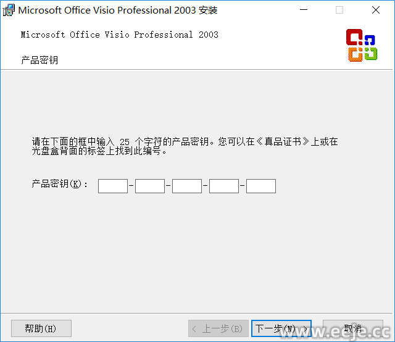Click the greyed-out maximize button
Viewport: 395px width, 342px height.
tap(339, 10)
